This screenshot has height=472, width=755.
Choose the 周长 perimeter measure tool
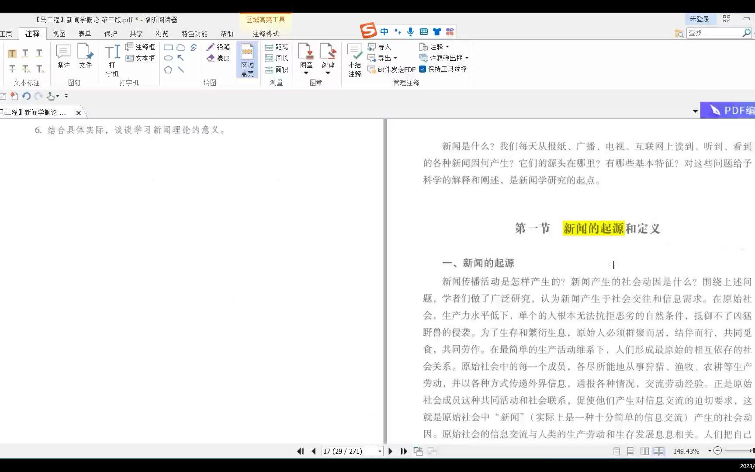click(276, 58)
